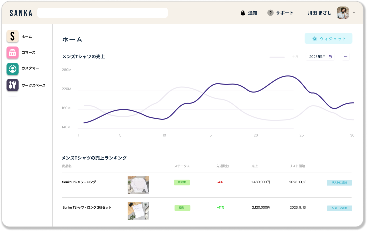Add Sanka Tシャツ - ロング to list
The image size is (367, 231).
click(x=339, y=183)
